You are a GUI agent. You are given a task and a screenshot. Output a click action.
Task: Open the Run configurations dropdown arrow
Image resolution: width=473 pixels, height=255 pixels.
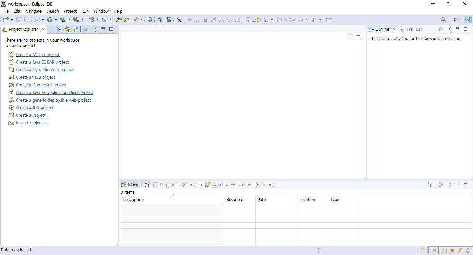[56, 20]
